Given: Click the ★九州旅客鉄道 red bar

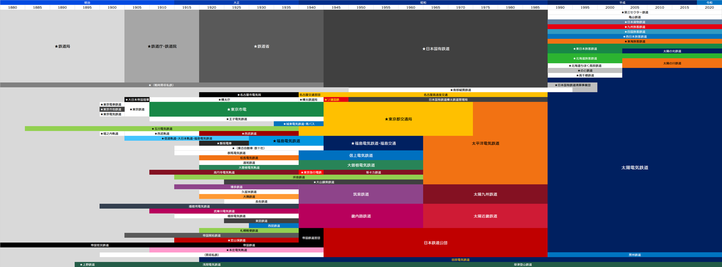Looking at the screenshot, I should (x=635, y=27).
